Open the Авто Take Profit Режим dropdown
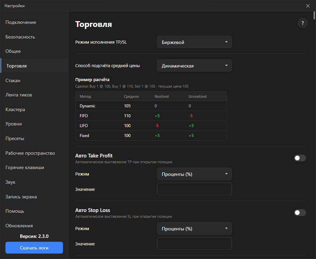 pos(194,174)
